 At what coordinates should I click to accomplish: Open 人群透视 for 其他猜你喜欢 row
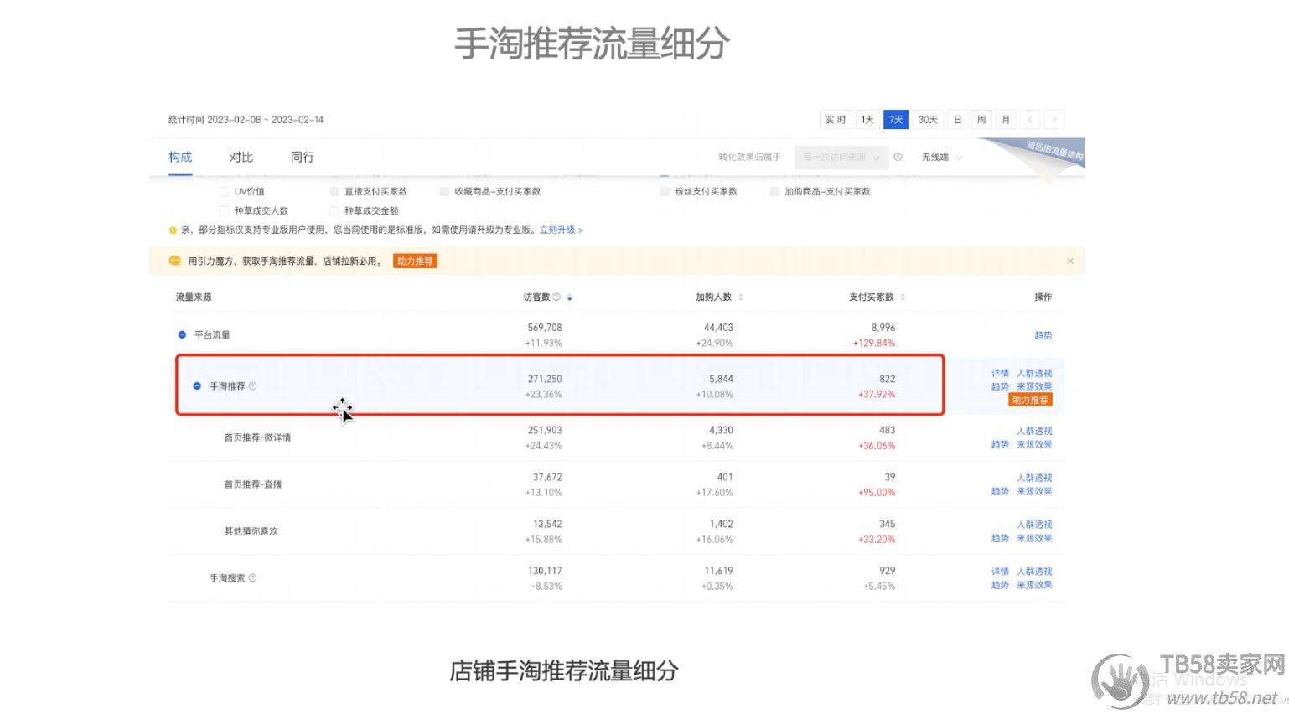[1034, 525]
